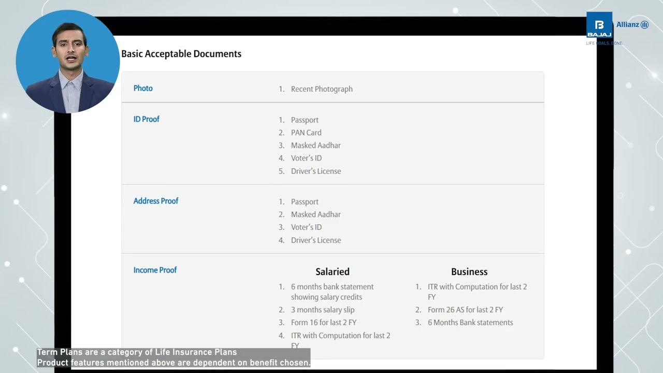The height and width of the screenshot is (373, 663).
Task: Select '3 months salary slip' item
Action: coord(323,310)
